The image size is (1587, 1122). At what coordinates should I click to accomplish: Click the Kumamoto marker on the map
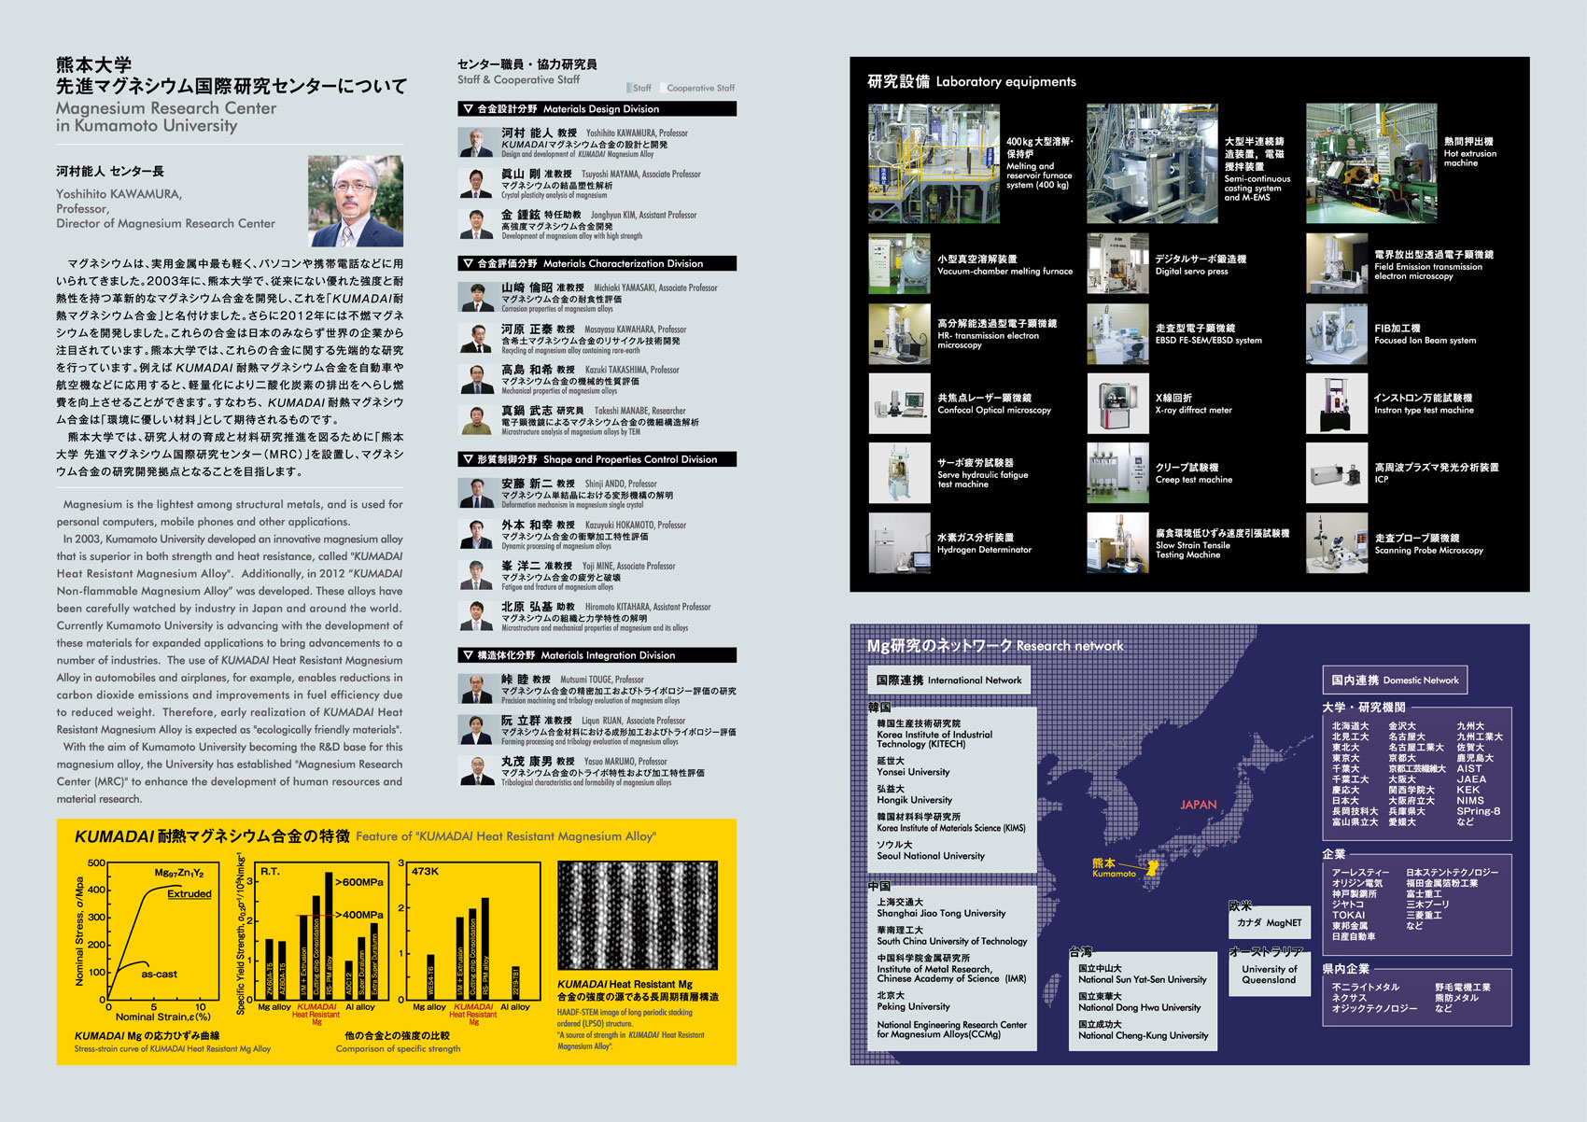click(x=1153, y=867)
